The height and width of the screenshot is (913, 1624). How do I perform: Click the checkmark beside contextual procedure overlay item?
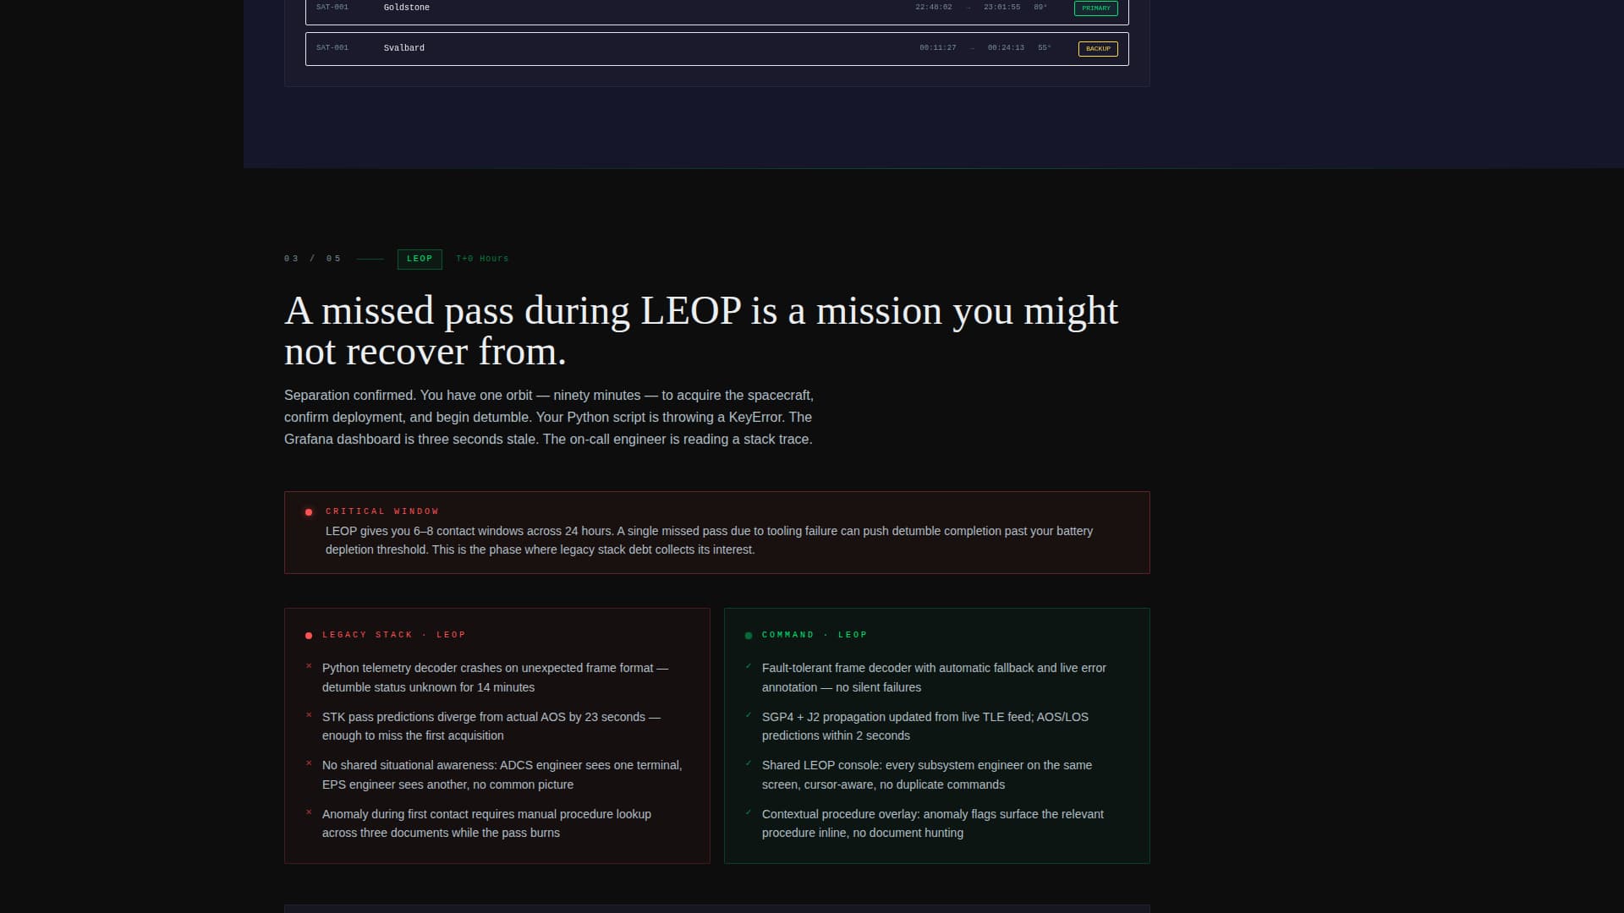(x=748, y=813)
